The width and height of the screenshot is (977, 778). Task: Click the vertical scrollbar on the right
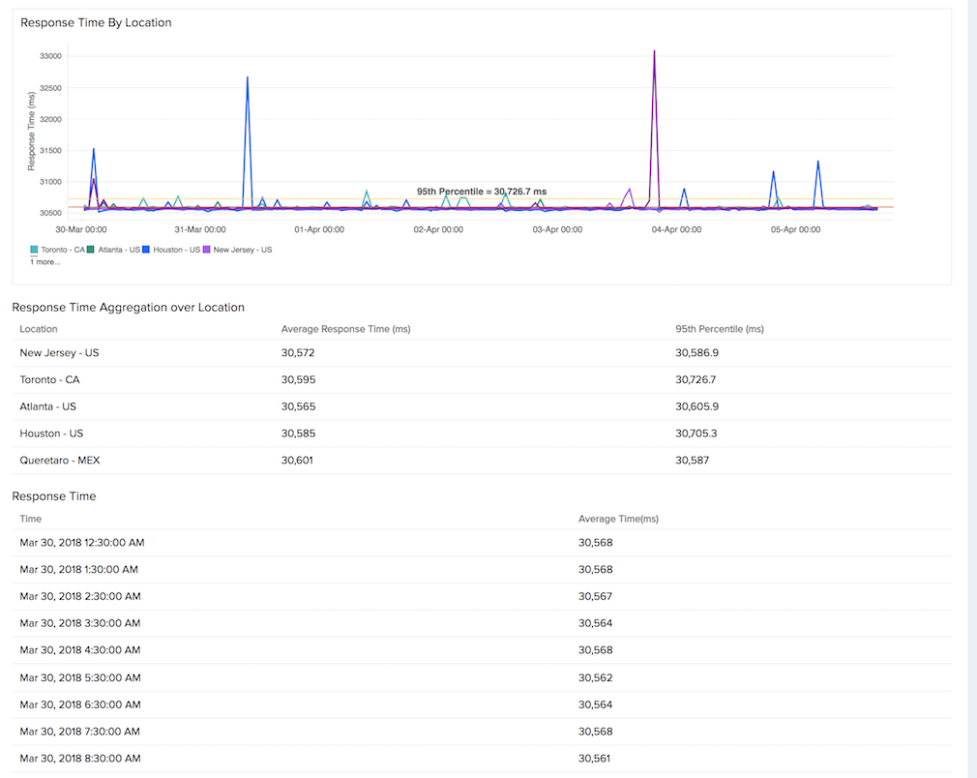pyautogui.click(x=971, y=387)
